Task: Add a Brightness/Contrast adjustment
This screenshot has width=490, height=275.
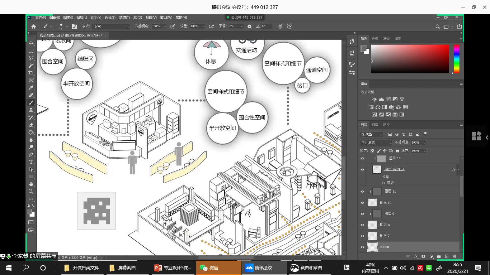Action: click(374, 100)
